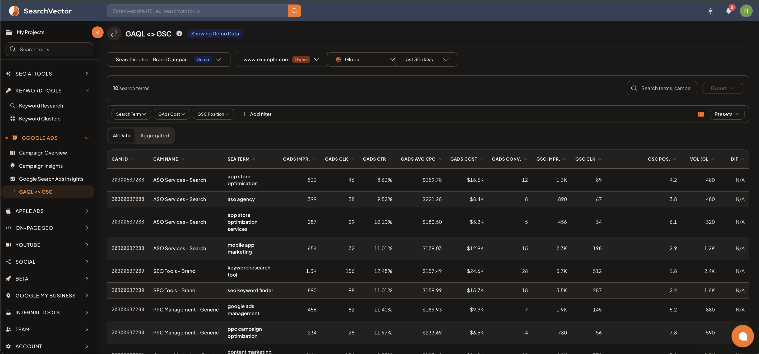Screen dimensions: 759x354
Task: Open Keyword Clusters tool
Action: pos(39,118)
